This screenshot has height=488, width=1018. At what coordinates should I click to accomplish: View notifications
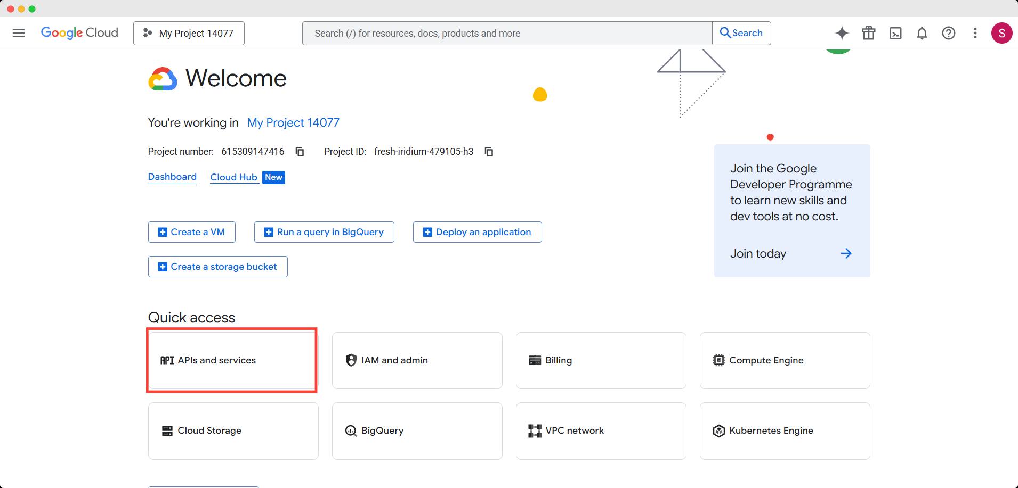tap(922, 33)
